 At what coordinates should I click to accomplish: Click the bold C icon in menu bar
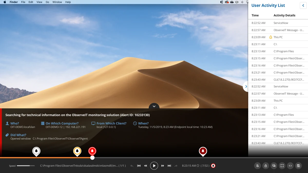tap(222, 2)
